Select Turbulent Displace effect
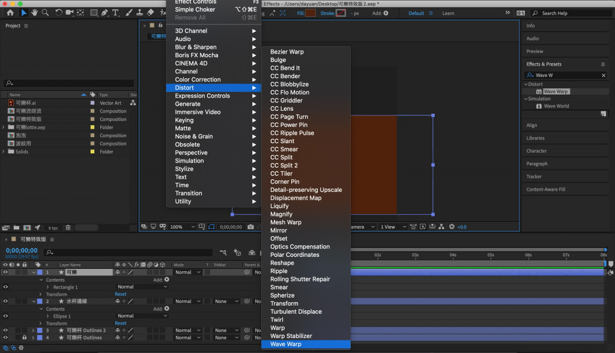 click(x=306, y=312)
